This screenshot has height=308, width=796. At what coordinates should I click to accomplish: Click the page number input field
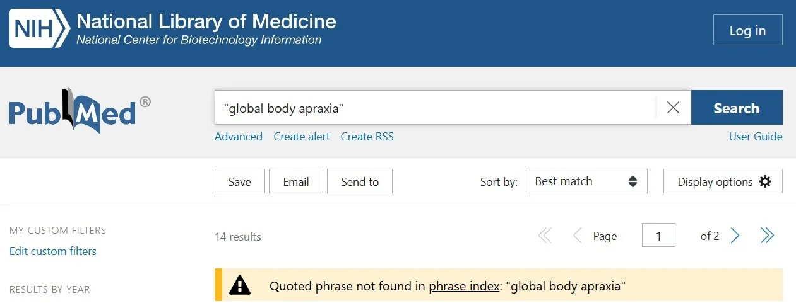[x=658, y=236]
